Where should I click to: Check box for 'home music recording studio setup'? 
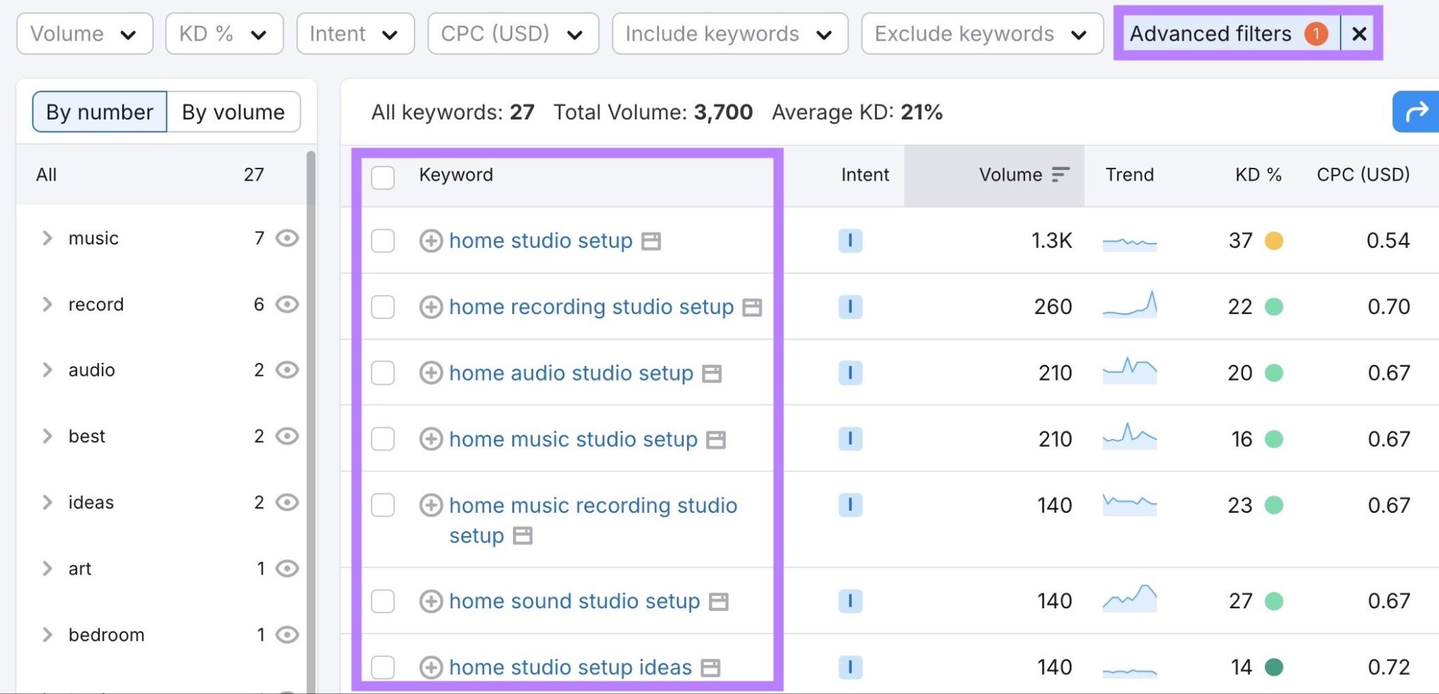(383, 505)
